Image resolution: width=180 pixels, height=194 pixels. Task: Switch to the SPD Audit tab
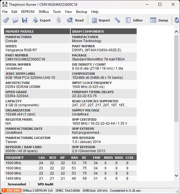click(x=45, y=184)
